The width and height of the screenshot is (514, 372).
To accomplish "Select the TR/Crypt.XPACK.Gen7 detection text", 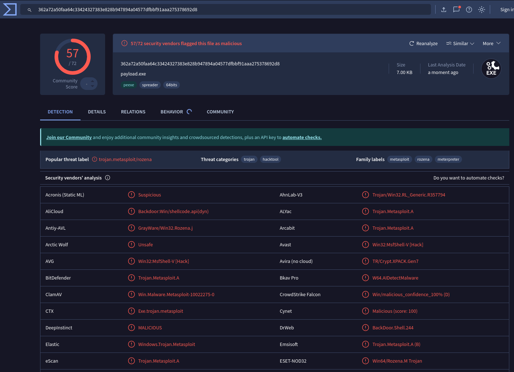I will click(396, 261).
